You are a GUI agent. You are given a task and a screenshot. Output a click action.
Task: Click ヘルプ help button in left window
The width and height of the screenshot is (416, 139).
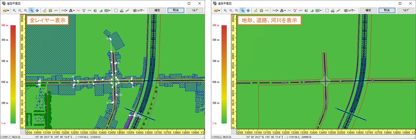(x=195, y=10)
